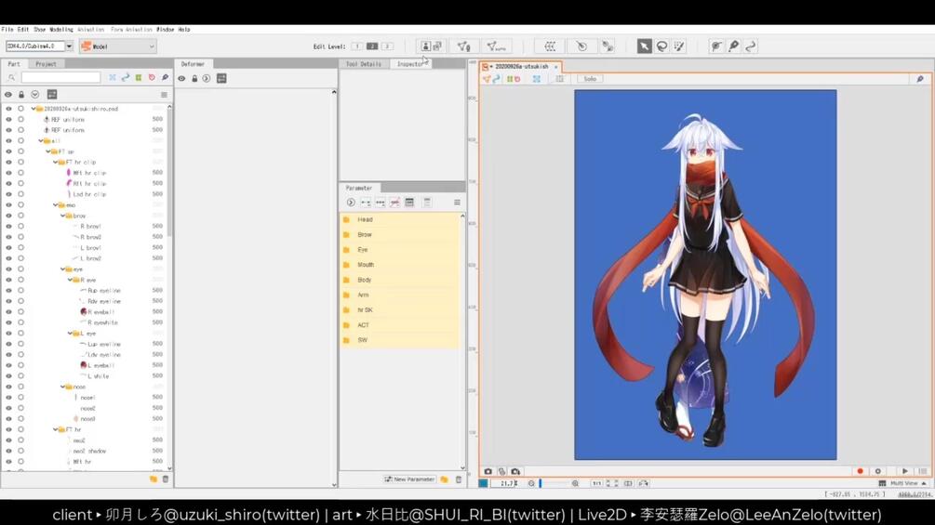
Task: Open the Window menu
Action: click(166, 29)
